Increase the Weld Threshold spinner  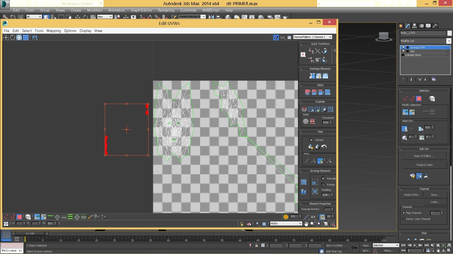[331, 121]
